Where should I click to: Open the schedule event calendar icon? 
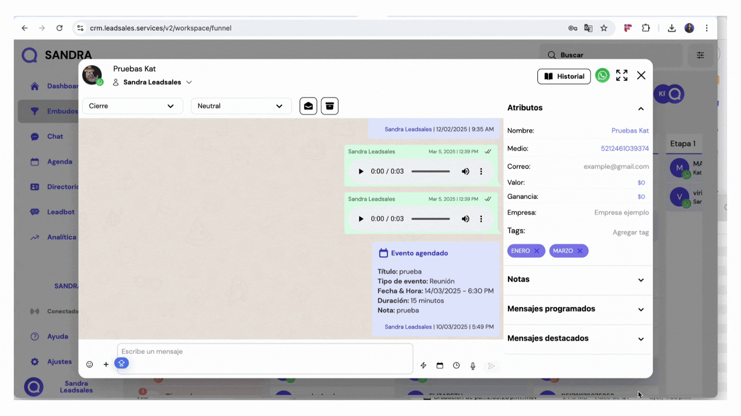click(x=440, y=366)
